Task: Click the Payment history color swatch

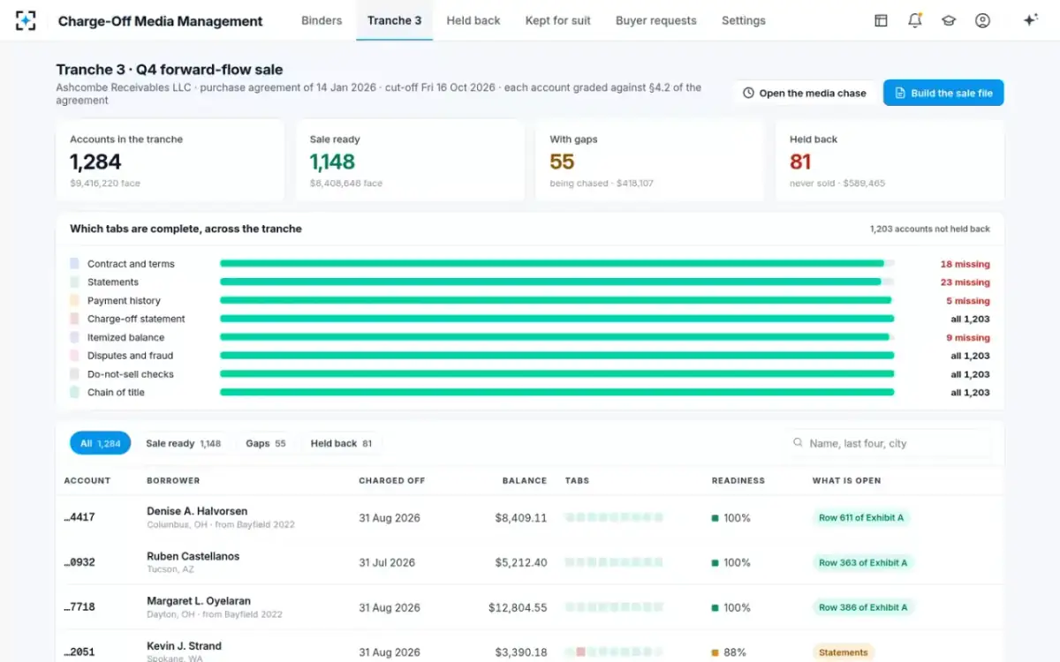Action: coord(74,301)
